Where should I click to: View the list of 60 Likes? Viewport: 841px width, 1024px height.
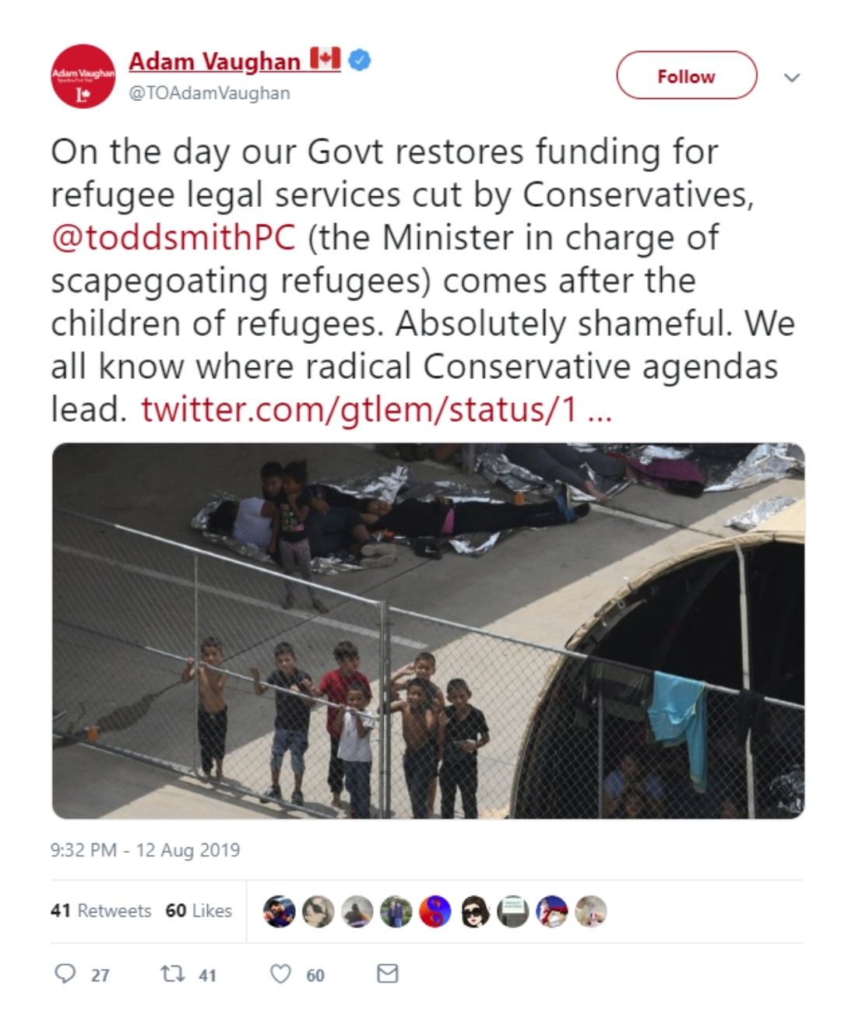click(x=199, y=910)
